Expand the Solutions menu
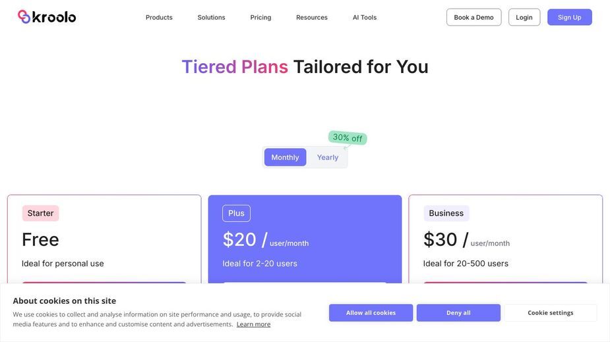 pyautogui.click(x=211, y=18)
